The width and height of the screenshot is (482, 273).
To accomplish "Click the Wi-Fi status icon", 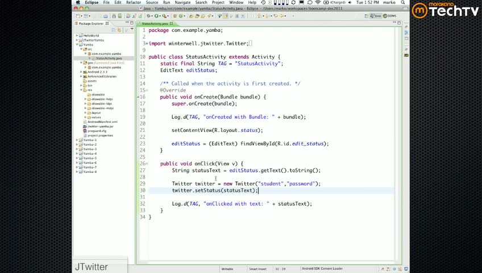I will 318,2.
